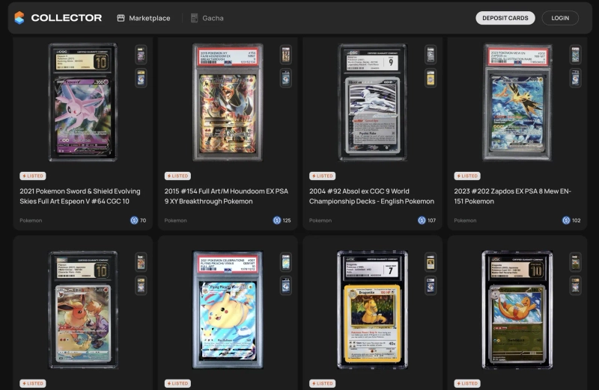Click the Deposit Cards button
This screenshot has height=390, width=599.
(x=505, y=18)
